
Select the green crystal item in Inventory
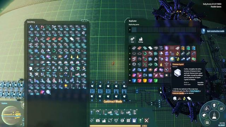click(x=54, y=50)
